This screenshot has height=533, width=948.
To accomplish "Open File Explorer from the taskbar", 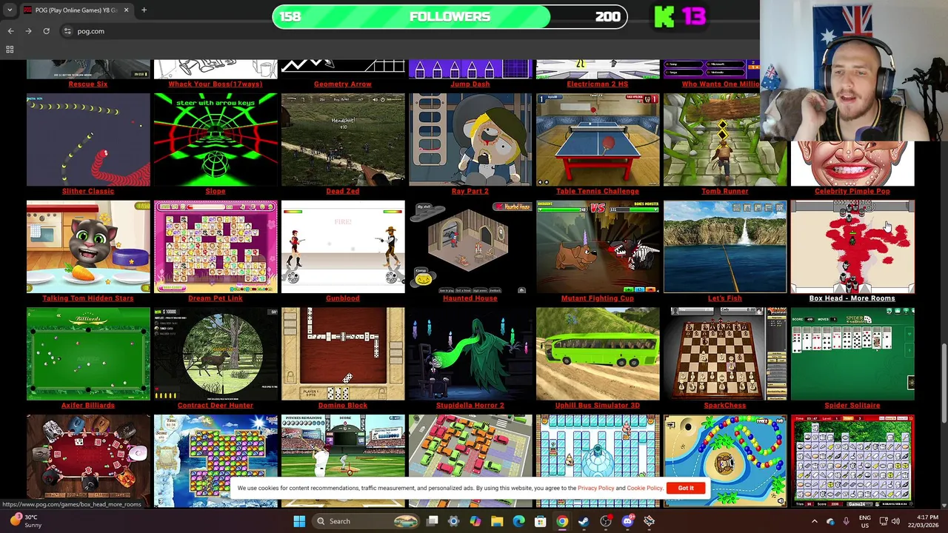I will (x=497, y=521).
